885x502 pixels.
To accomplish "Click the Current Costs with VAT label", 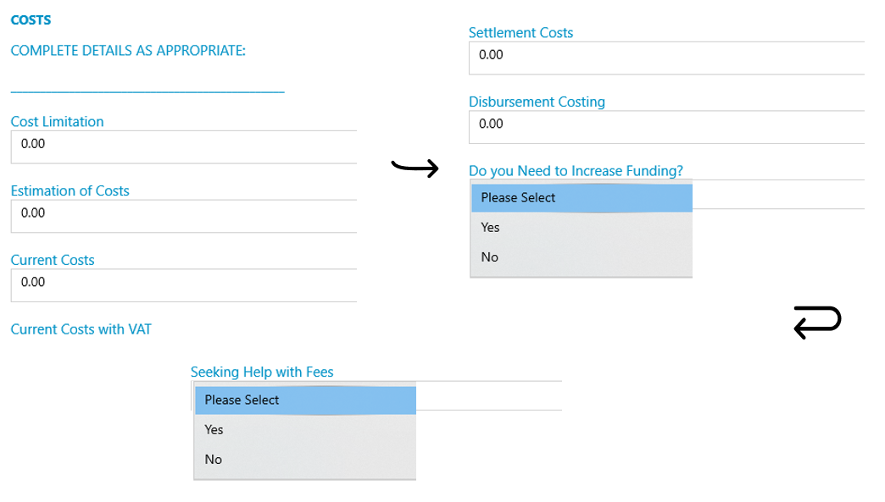I will [x=81, y=329].
